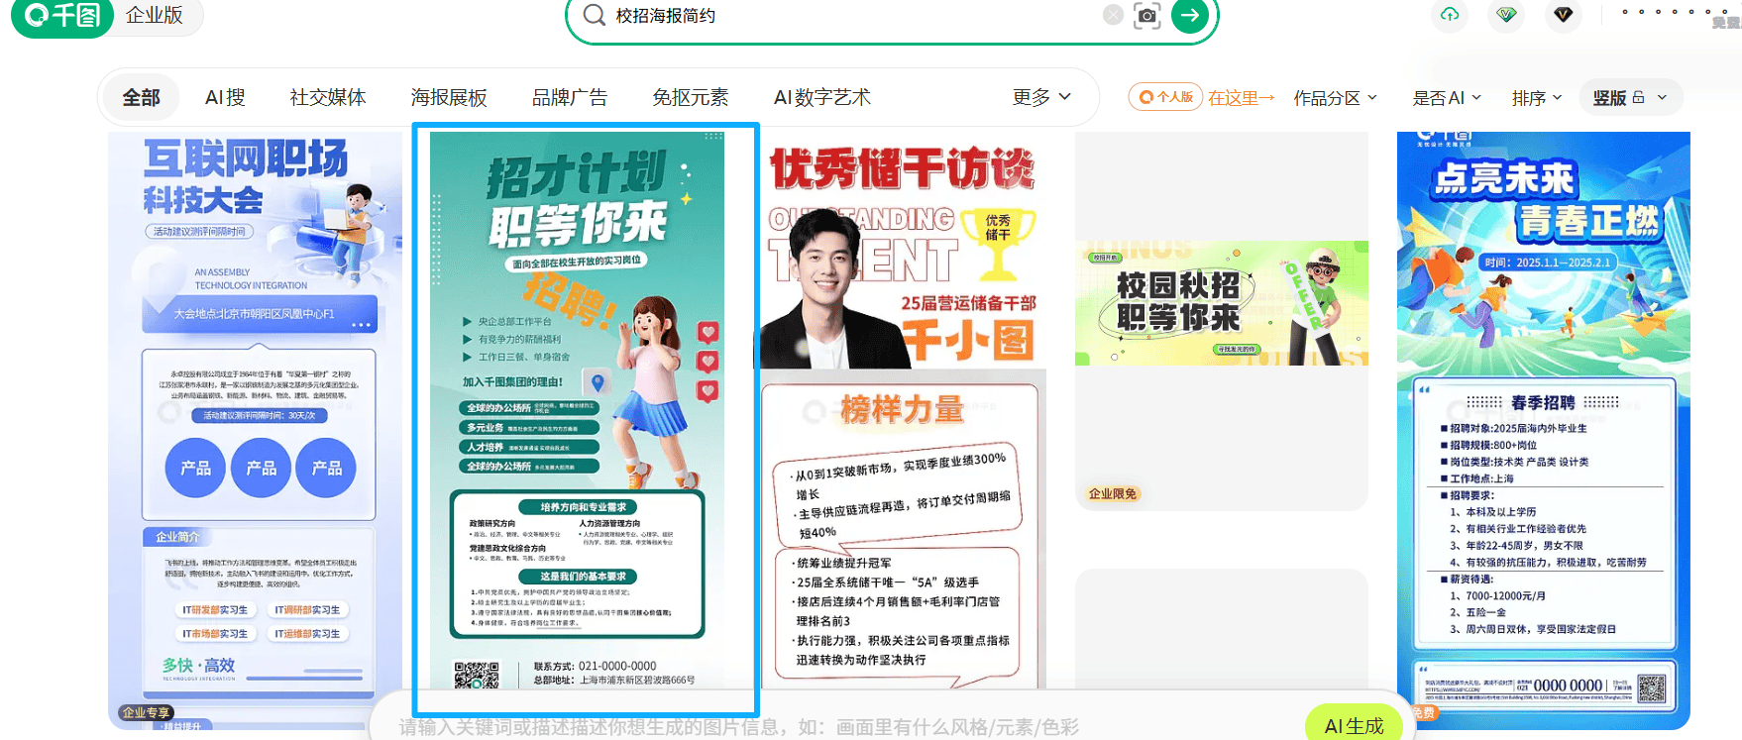Screen dimensions: 1742x740
Task: Select the 社交媒体 category tab
Action: (x=328, y=97)
